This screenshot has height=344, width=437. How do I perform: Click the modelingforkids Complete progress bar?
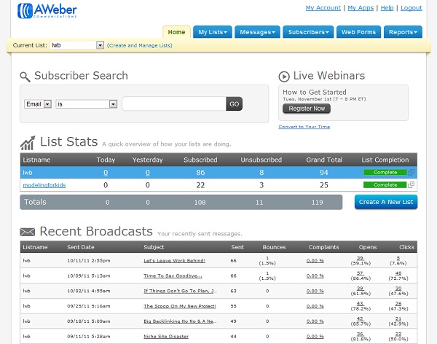click(x=385, y=184)
